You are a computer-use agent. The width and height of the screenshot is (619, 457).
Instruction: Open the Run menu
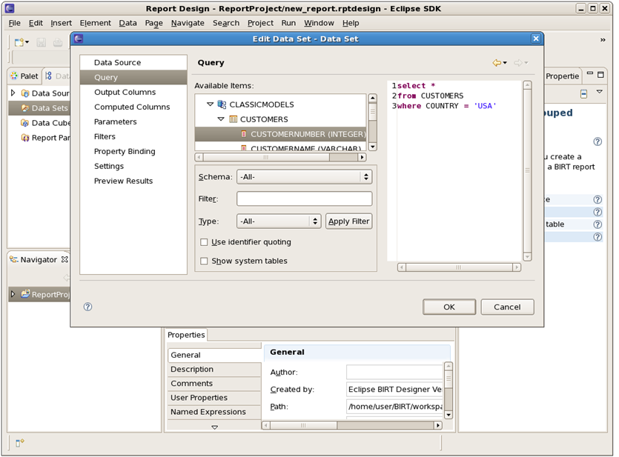[x=288, y=23]
